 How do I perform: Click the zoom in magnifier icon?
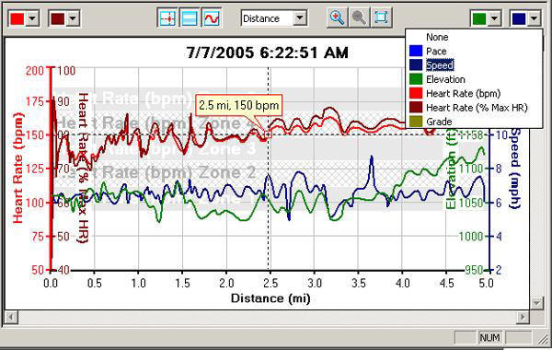pos(337,17)
